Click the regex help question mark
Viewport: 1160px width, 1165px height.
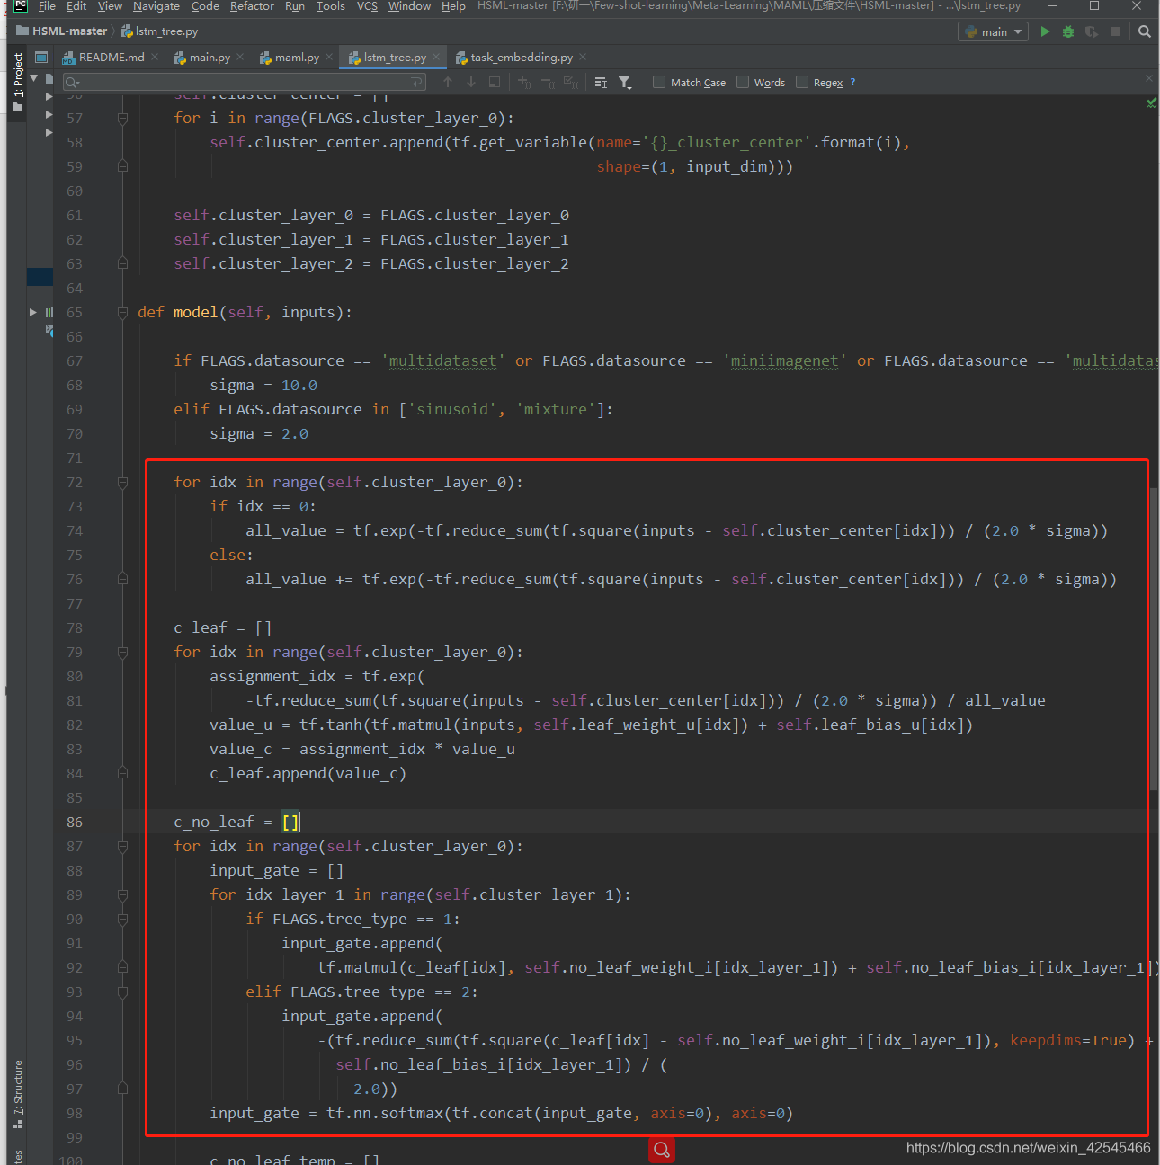click(x=852, y=82)
